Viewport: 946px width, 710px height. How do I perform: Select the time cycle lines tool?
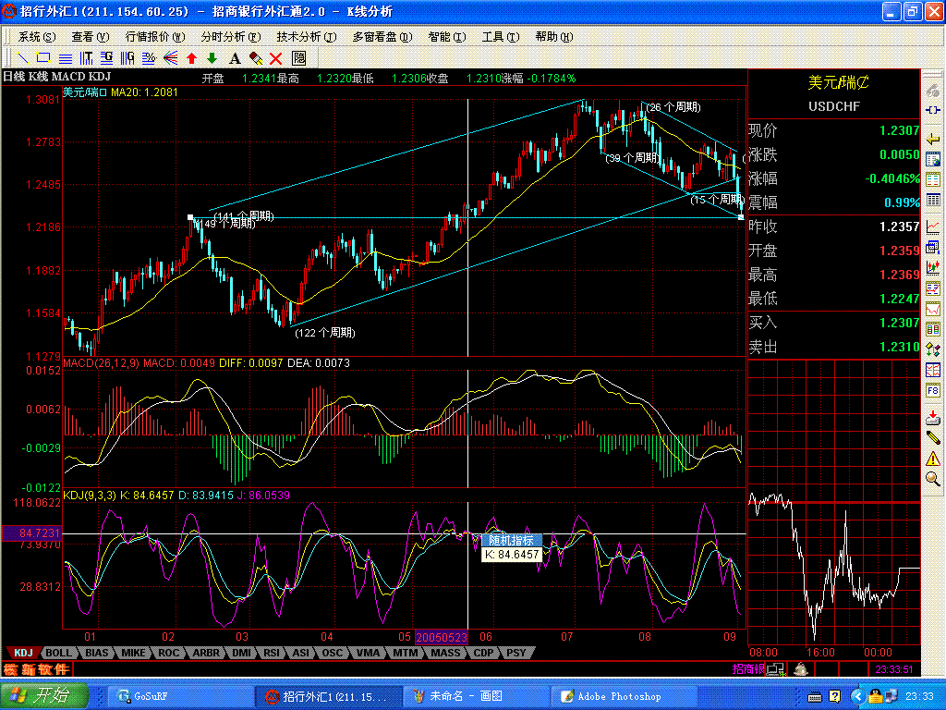[86, 58]
